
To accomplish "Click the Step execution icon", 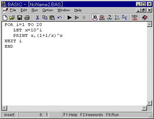I will coord(77,18).
